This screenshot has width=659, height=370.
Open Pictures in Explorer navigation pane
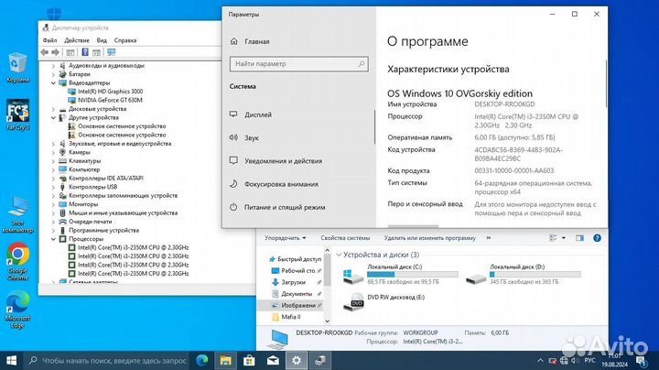coord(298,305)
